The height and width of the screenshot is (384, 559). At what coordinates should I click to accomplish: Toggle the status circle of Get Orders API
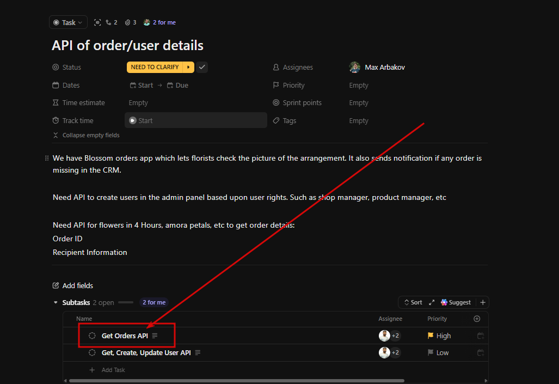tap(92, 336)
